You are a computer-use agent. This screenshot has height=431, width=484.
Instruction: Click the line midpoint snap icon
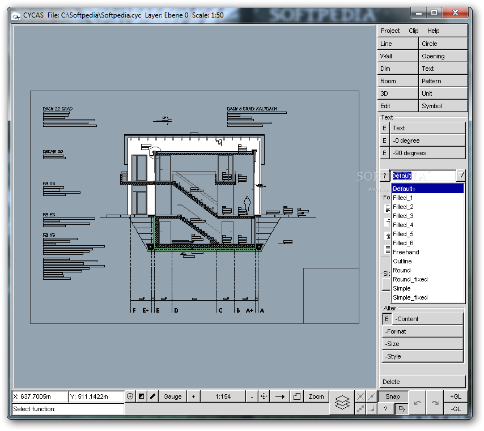(372, 396)
